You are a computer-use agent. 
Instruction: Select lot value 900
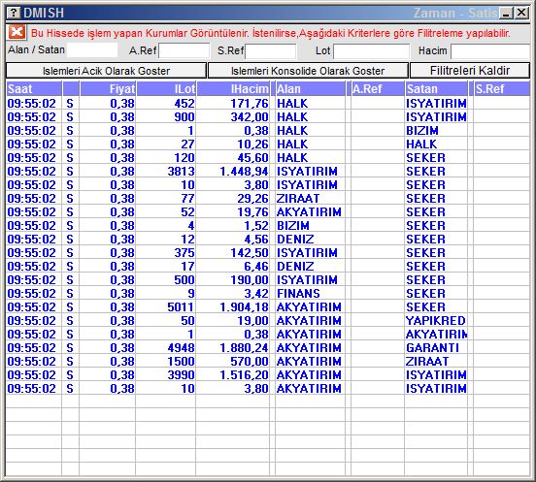coord(184,117)
